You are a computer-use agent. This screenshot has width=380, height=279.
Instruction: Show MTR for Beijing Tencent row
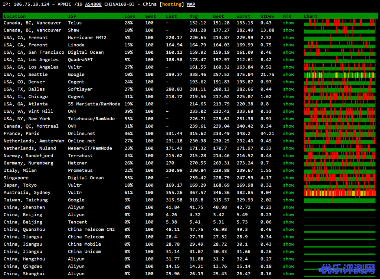pos(288,222)
